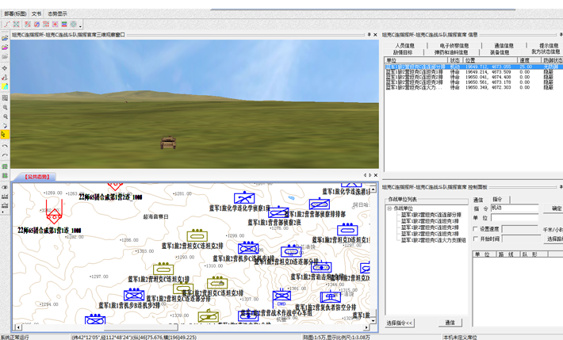Click the topmost open-folder icon in left toolbar
563x340 pixels.
(x=5, y=38)
